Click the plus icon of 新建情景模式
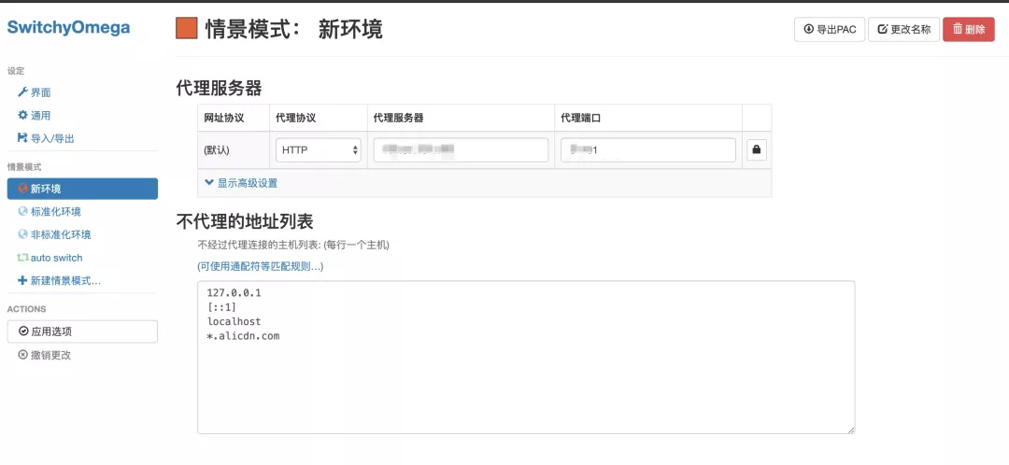The width and height of the screenshot is (1009, 465). tap(22, 280)
